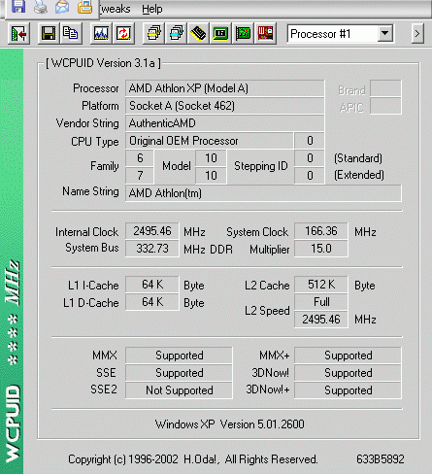Click the extended Model value 10
The width and height of the screenshot is (432, 474).
[211, 176]
